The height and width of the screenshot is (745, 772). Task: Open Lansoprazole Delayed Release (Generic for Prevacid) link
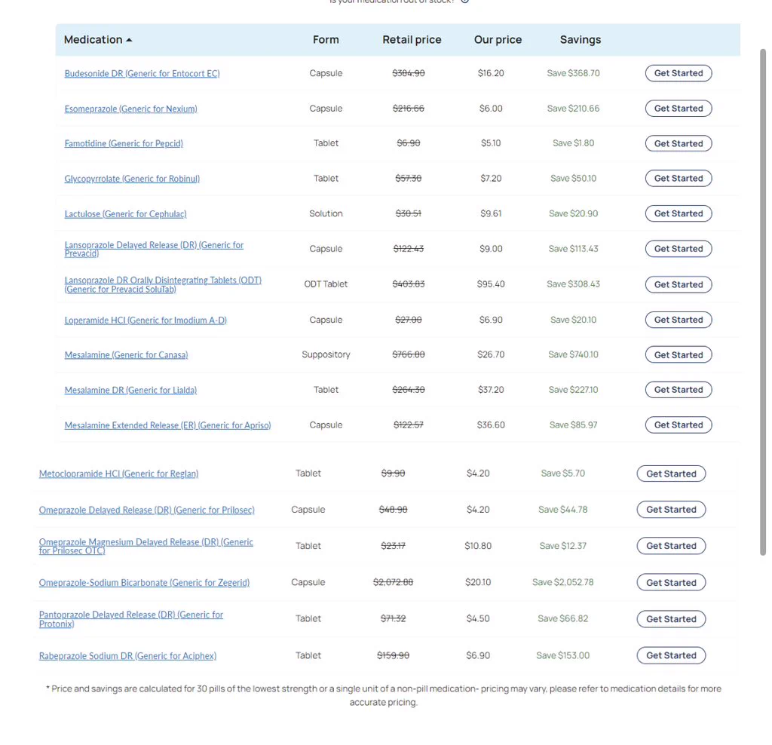point(154,249)
